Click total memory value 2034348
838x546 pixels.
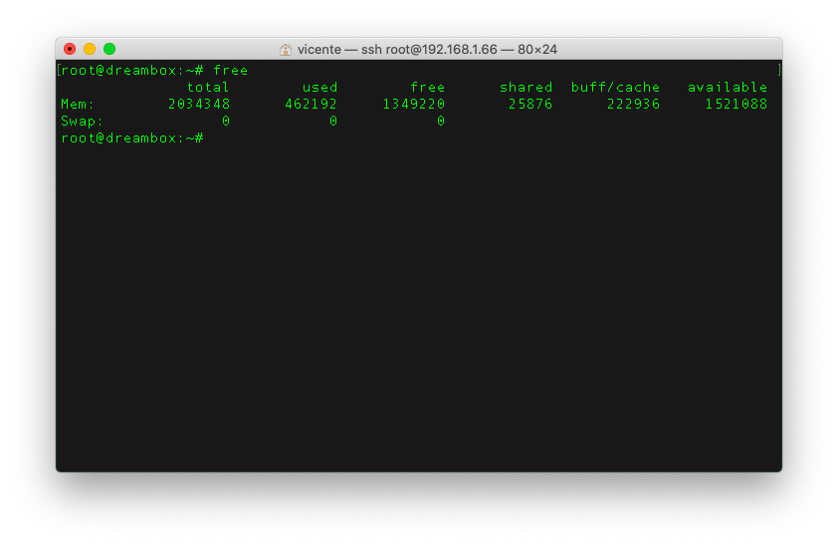tap(199, 104)
